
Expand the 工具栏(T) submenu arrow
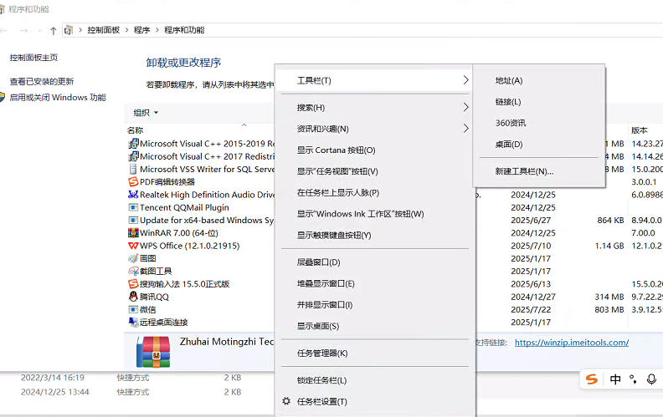465,80
